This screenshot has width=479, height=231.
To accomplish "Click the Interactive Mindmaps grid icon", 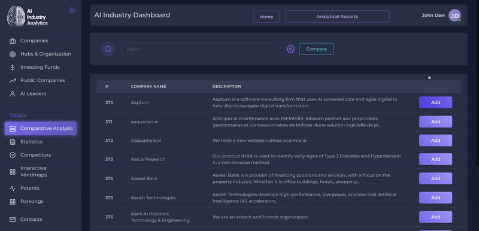I will point(13,172).
